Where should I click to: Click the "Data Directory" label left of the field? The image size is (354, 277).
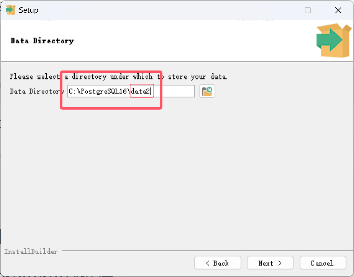(36, 91)
